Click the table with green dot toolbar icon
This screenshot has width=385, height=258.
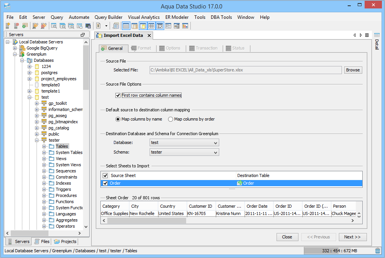coord(25,26)
